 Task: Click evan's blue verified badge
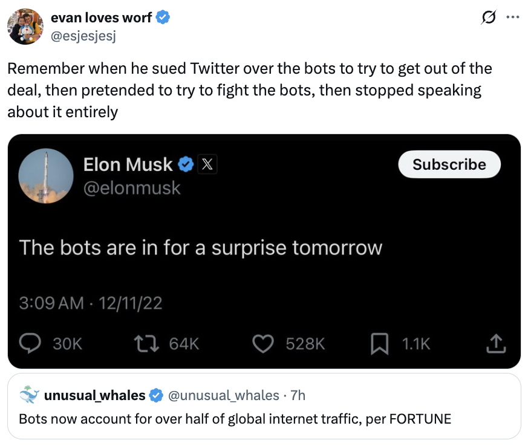163,18
